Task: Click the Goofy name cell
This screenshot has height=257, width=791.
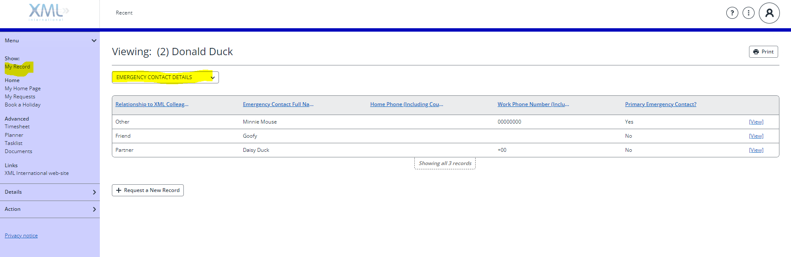Action: coord(250,136)
